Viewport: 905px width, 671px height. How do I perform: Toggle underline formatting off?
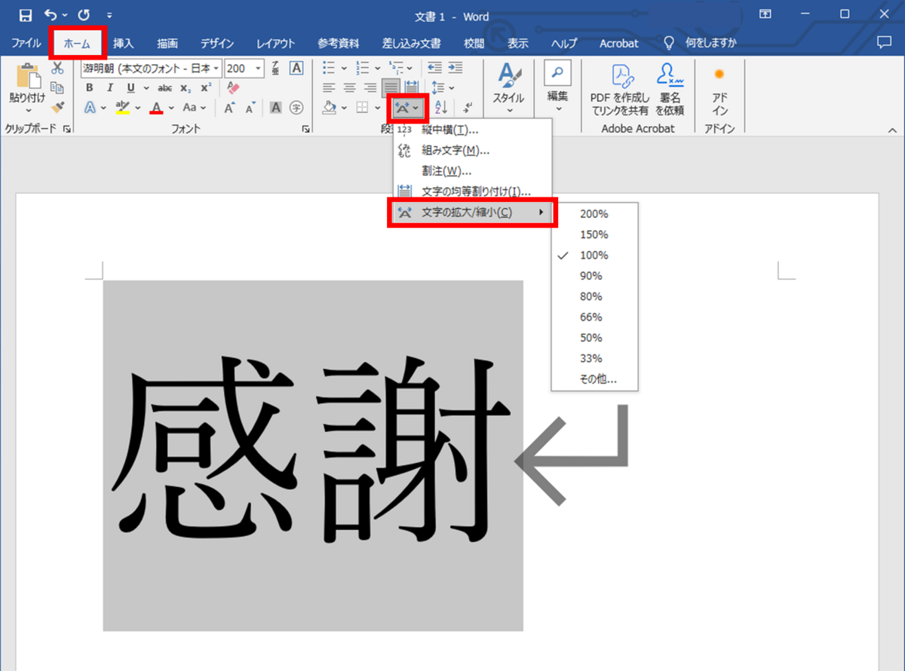tap(130, 87)
